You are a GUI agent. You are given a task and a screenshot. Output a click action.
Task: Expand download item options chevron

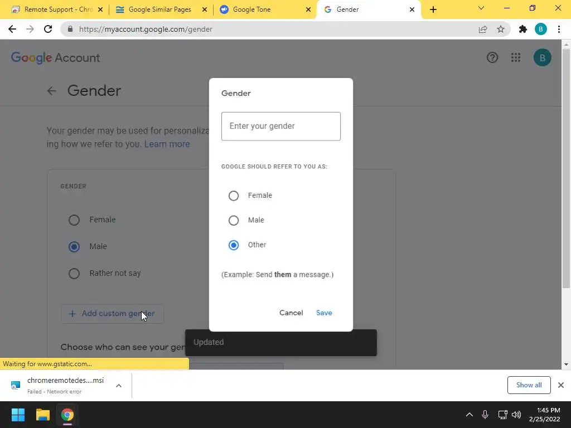(119, 386)
